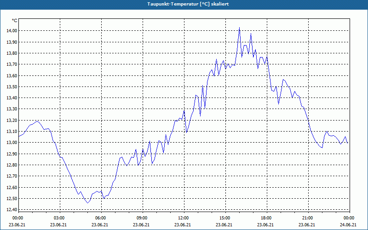Select the 06:00 time label
The image size is (368, 230).
coord(100,218)
